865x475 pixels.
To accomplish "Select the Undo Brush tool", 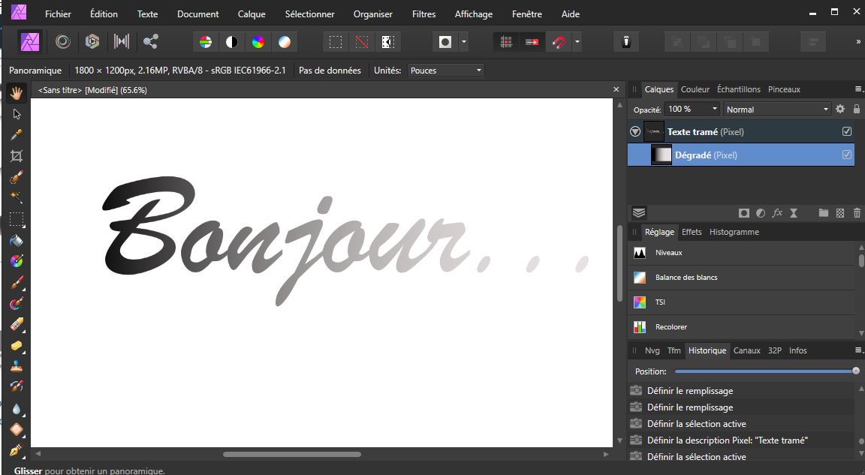I will pyautogui.click(x=17, y=387).
